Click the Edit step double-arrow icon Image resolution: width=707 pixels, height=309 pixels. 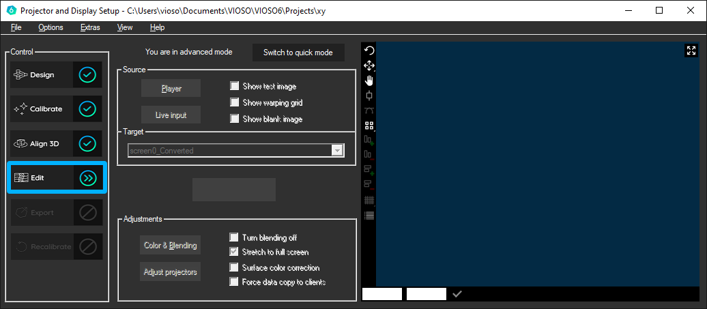click(x=88, y=178)
